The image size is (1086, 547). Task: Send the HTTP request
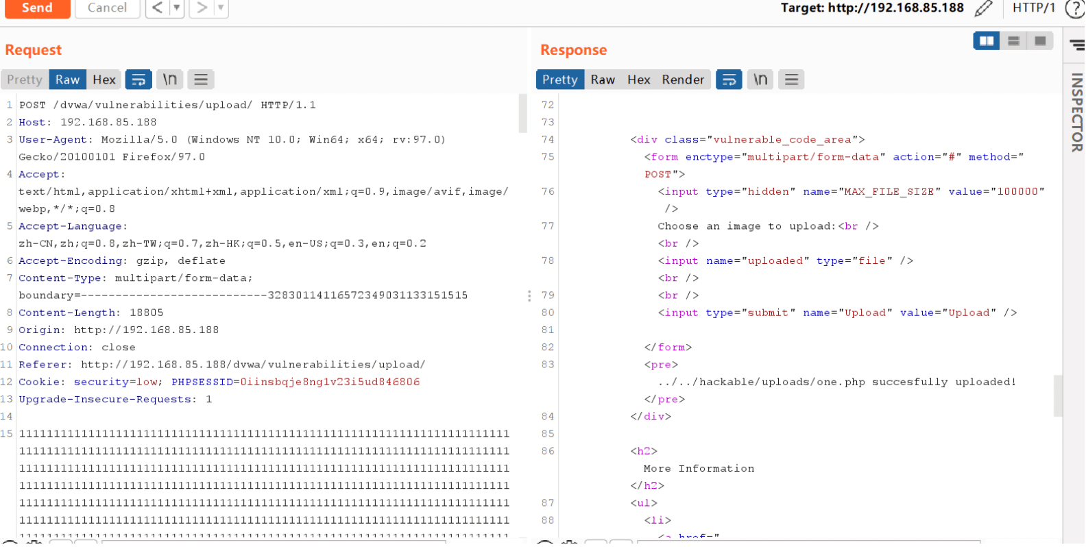click(37, 8)
